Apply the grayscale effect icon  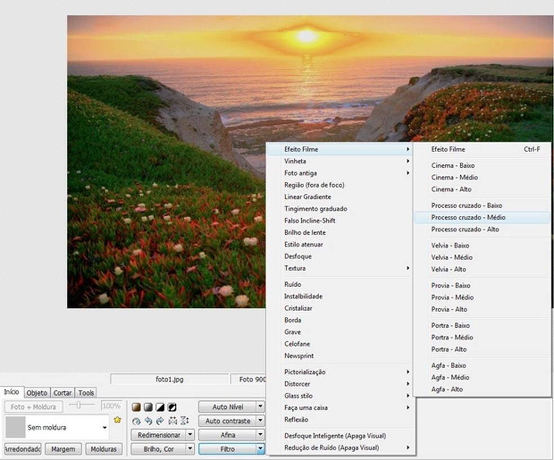coord(148,407)
